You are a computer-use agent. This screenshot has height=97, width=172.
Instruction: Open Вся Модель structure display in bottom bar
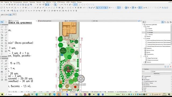pos(73,92)
